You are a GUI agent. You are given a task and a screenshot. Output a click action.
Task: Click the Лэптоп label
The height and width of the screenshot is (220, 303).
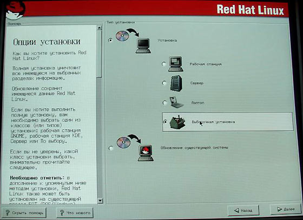(x=197, y=103)
